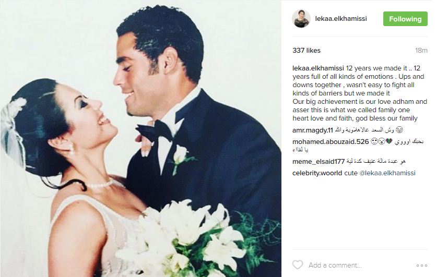Open the three-dot more options menu
Screen dimensions: 436x277
point(421,266)
